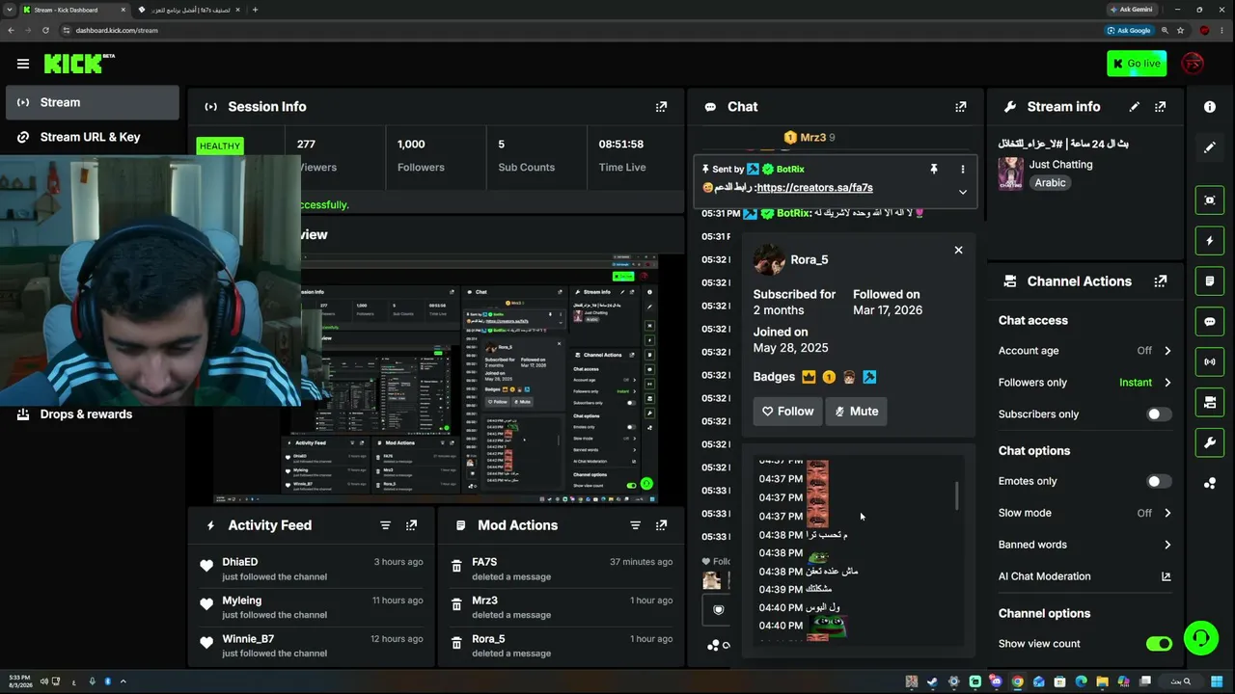Open pinned message three-dot options
This screenshot has width=1235, height=694.
[x=962, y=170]
